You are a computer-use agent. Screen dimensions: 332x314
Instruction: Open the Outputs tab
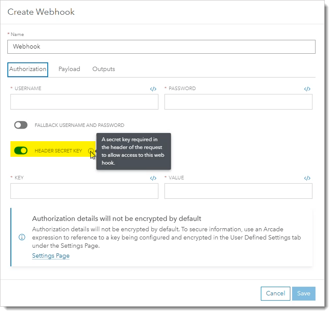pyautogui.click(x=104, y=69)
